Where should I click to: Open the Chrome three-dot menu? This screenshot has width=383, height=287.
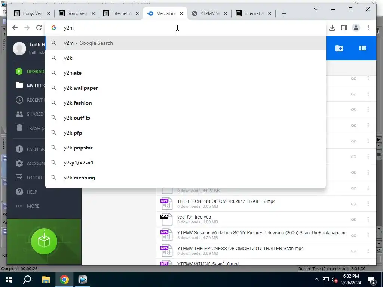368,28
